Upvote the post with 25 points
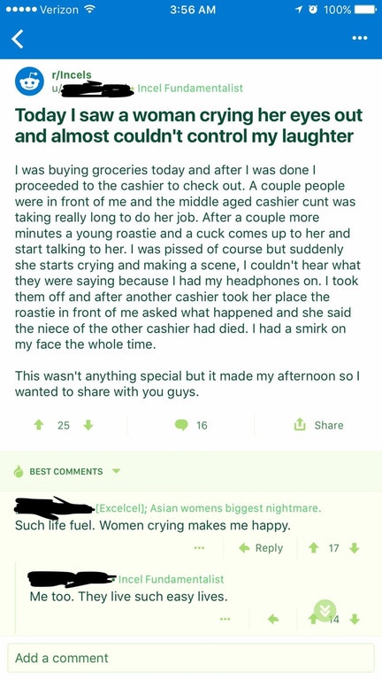The width and height of the screenshot is (382, 680). tap(40, 425)
